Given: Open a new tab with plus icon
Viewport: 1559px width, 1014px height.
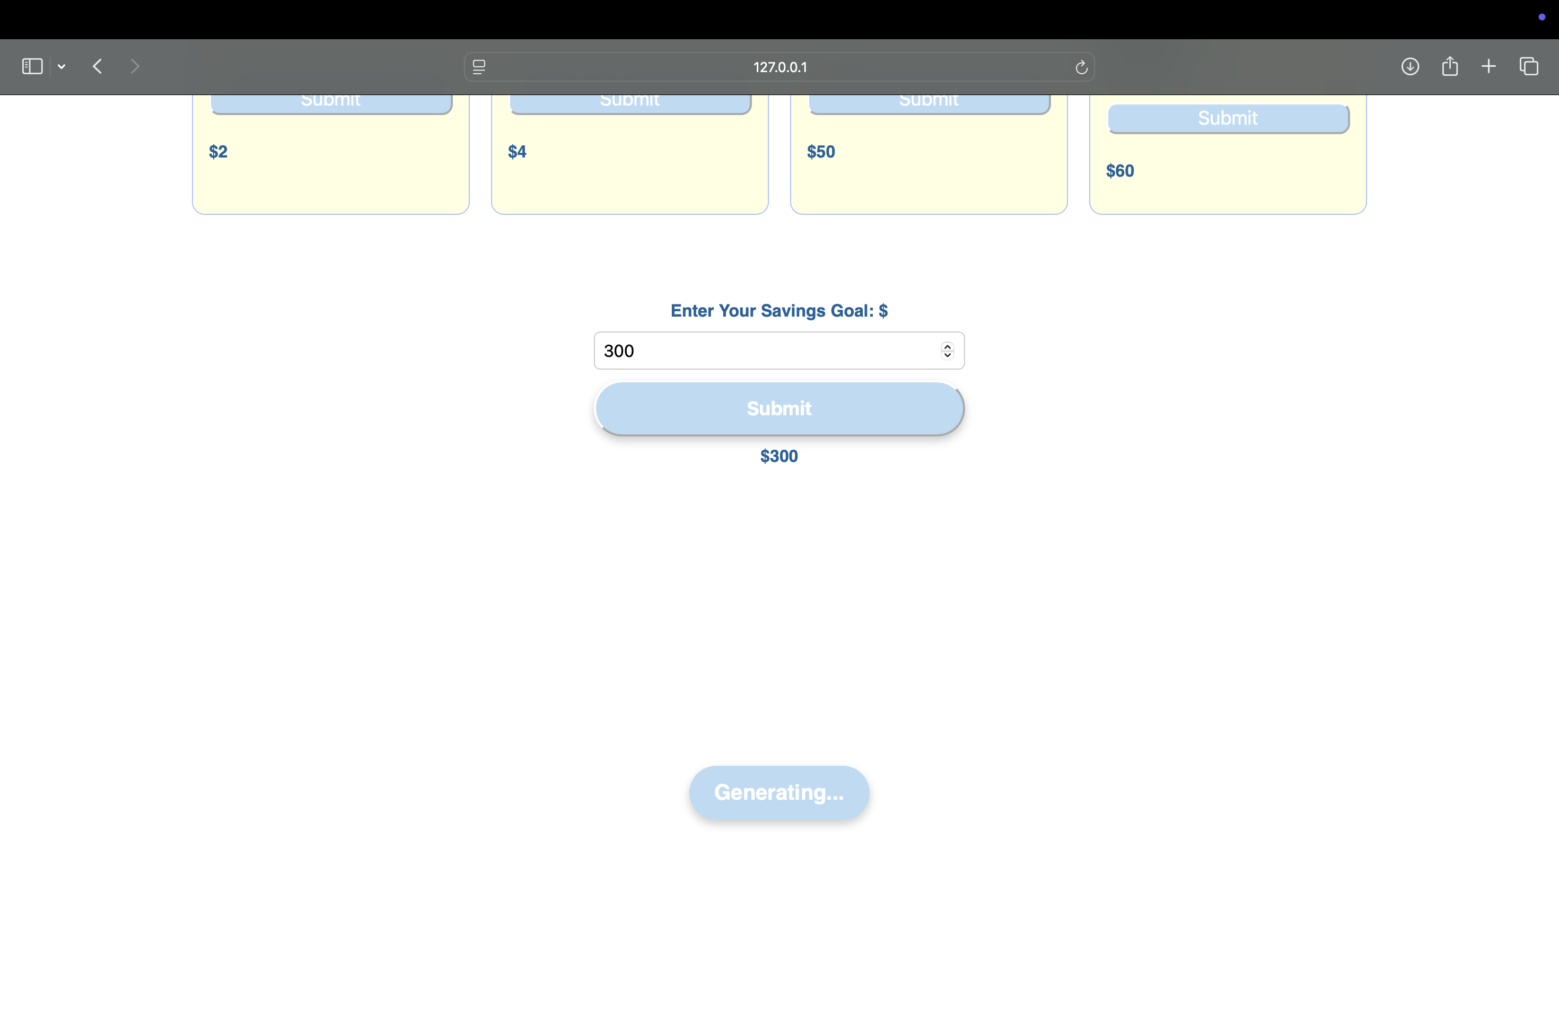Looking at the screenshot, I should [x=1488, y=66].
